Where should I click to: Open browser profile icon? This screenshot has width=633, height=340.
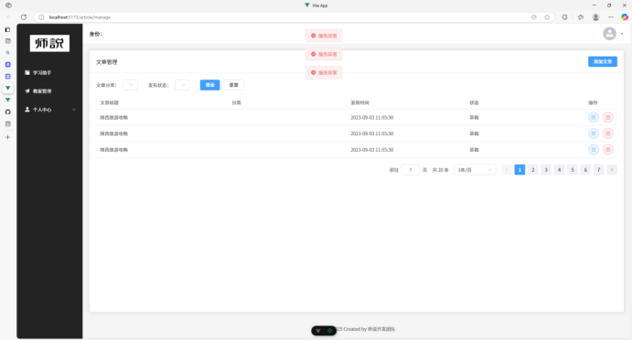tap(595, 17)
